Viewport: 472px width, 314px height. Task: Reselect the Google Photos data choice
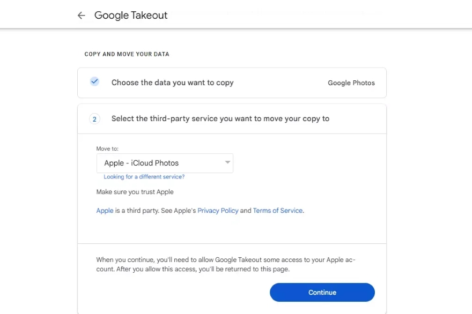pyautogui.click(x=351, y=83)
